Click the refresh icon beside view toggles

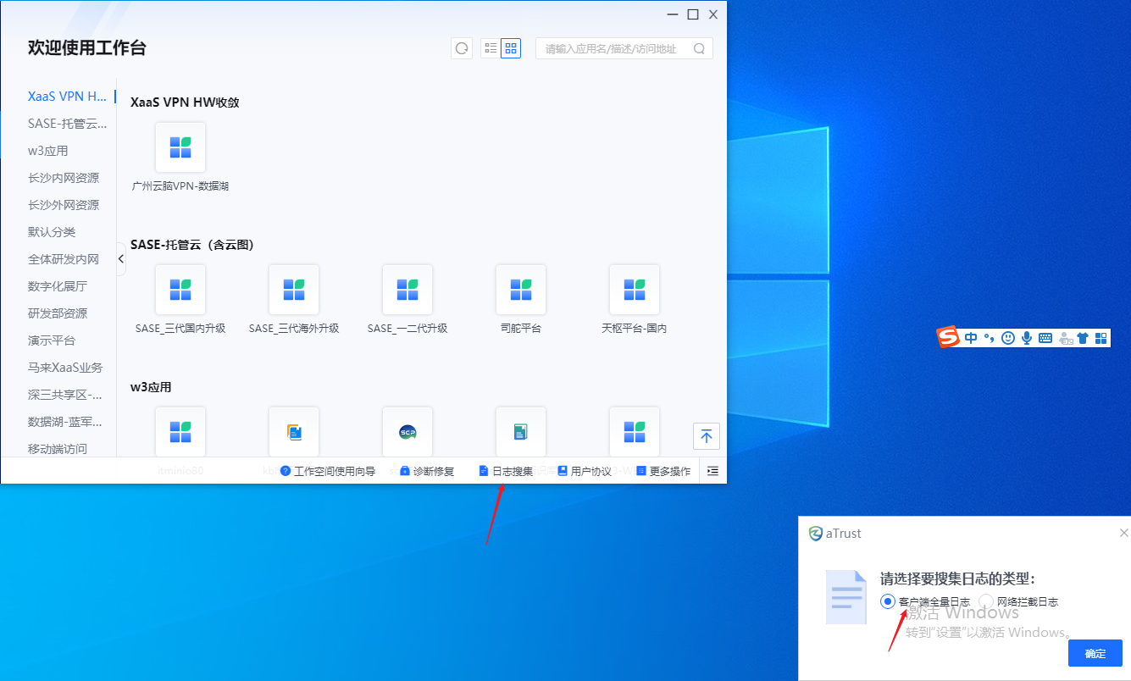[x=462, y=48]
